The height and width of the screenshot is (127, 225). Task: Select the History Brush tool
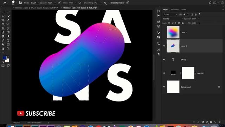coord(8,28)
